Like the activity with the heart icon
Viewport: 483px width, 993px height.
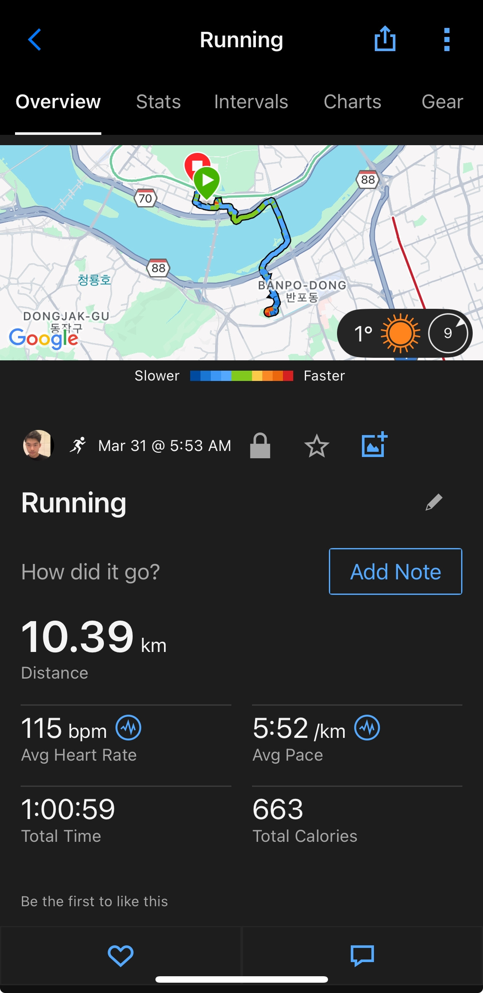pos(121,956)
